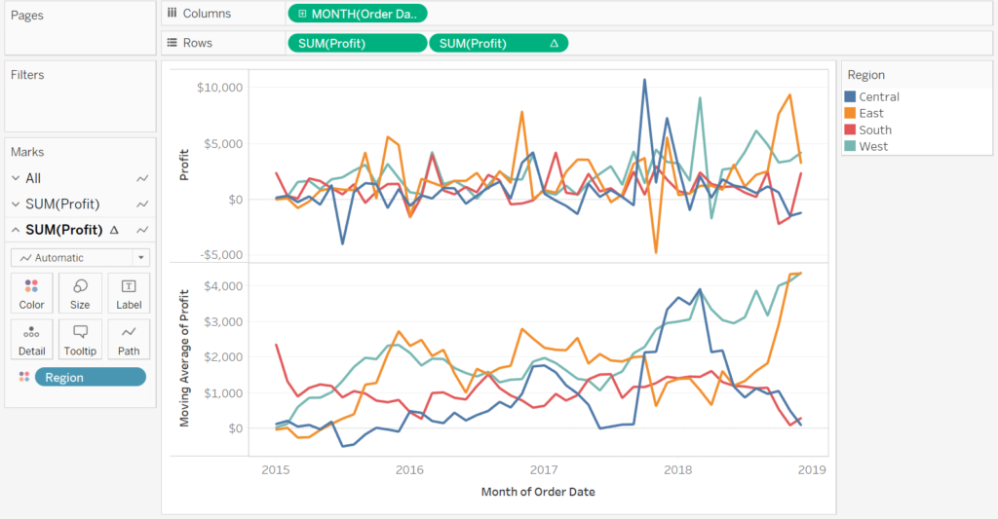Image resolution: width=998 pixels, height=519 pixels.
Task: Open the Label marks card
Action: tap(129, 292)
